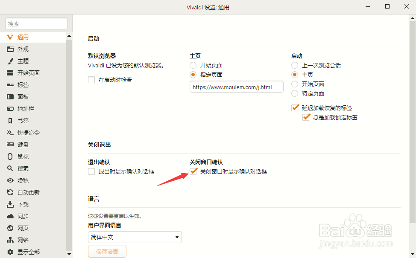
Task: Open the 外观 settings section label
Action: (23, 49)
